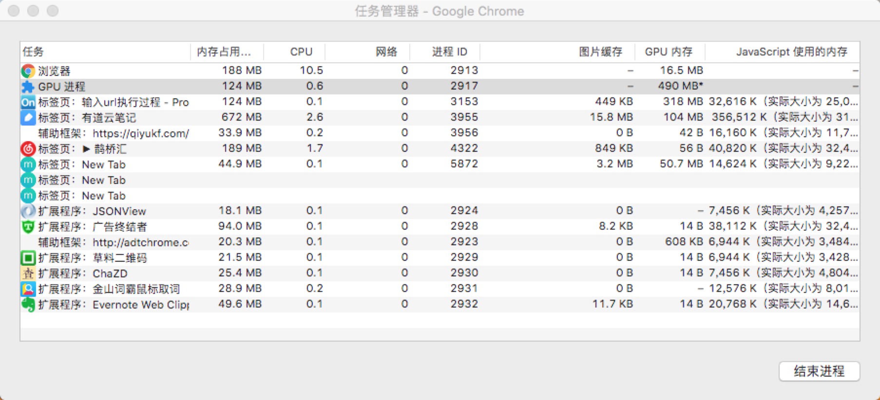Click the ChaZD extension icon
This screenshot has height=400, width=880.
[28, 273]
